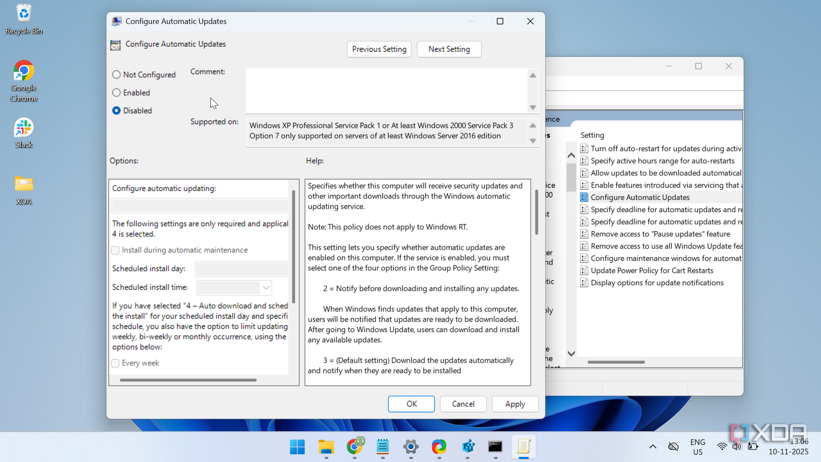Select 'Enable features introduced via servicing' policy
This screenshot has height=462, width=821.
point(662,185)
